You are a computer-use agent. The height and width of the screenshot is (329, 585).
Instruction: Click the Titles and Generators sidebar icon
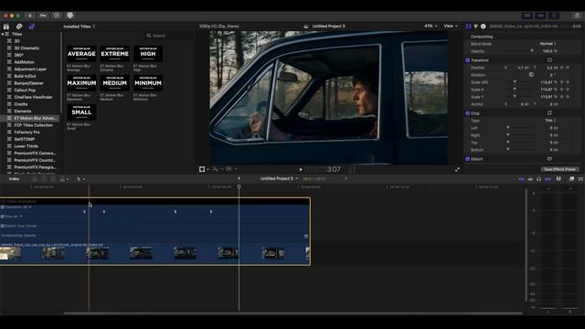click(32, 27)
